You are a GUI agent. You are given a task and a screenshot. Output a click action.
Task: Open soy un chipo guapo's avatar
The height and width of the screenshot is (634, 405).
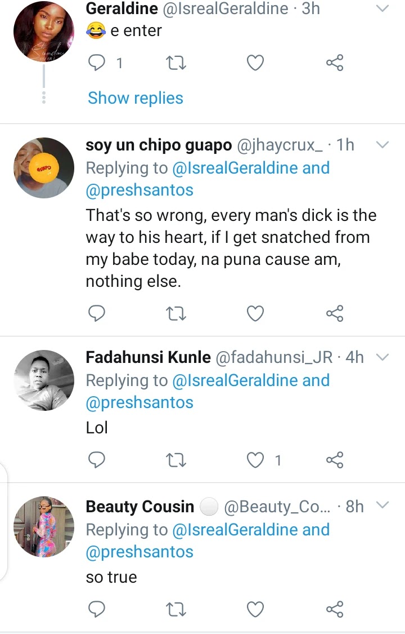[44, 168]
